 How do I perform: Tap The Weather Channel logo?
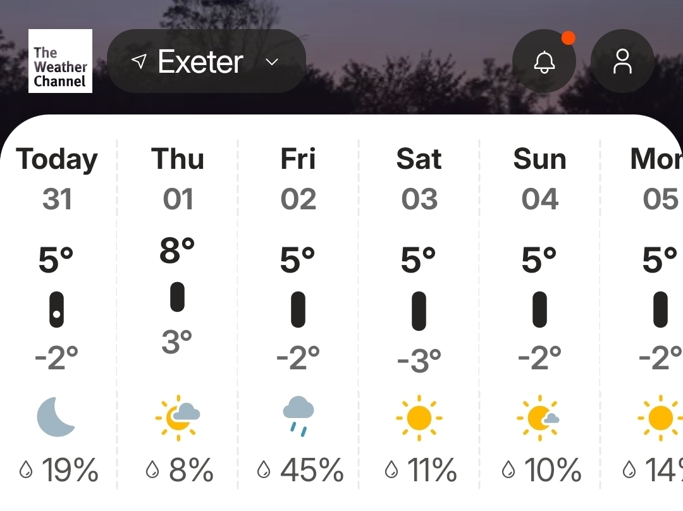pyautogui.click(x=60, y=61)
